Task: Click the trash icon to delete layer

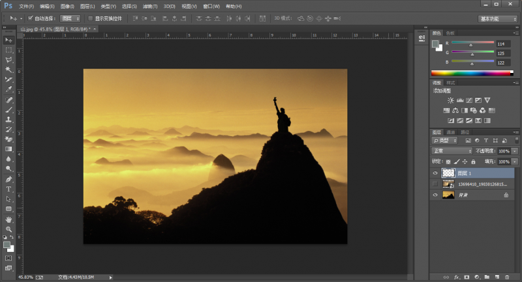Action: [x=506, y=277]
